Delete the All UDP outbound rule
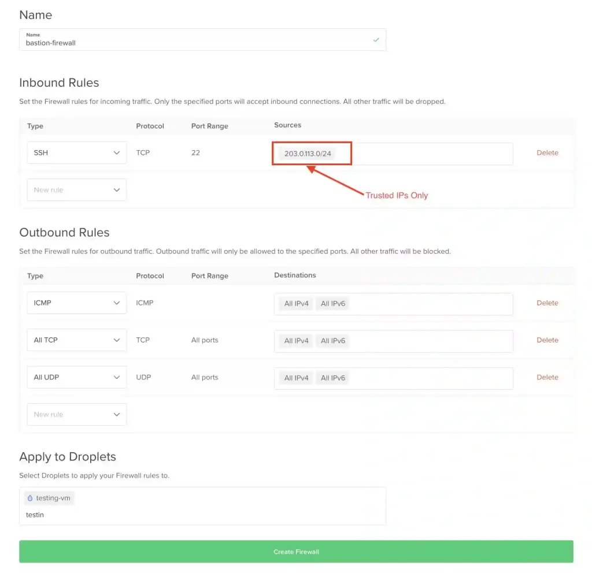 (x=547, y=377)
